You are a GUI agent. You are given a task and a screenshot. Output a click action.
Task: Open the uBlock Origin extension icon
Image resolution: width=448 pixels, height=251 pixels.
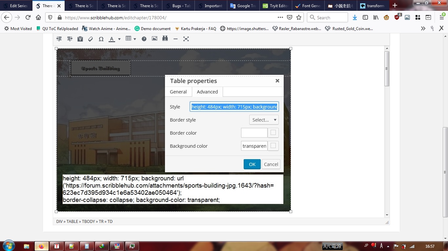point(397,18)
